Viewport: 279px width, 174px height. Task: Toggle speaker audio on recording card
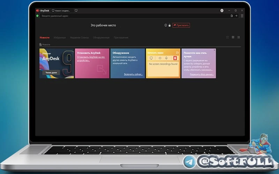point(160,58)
